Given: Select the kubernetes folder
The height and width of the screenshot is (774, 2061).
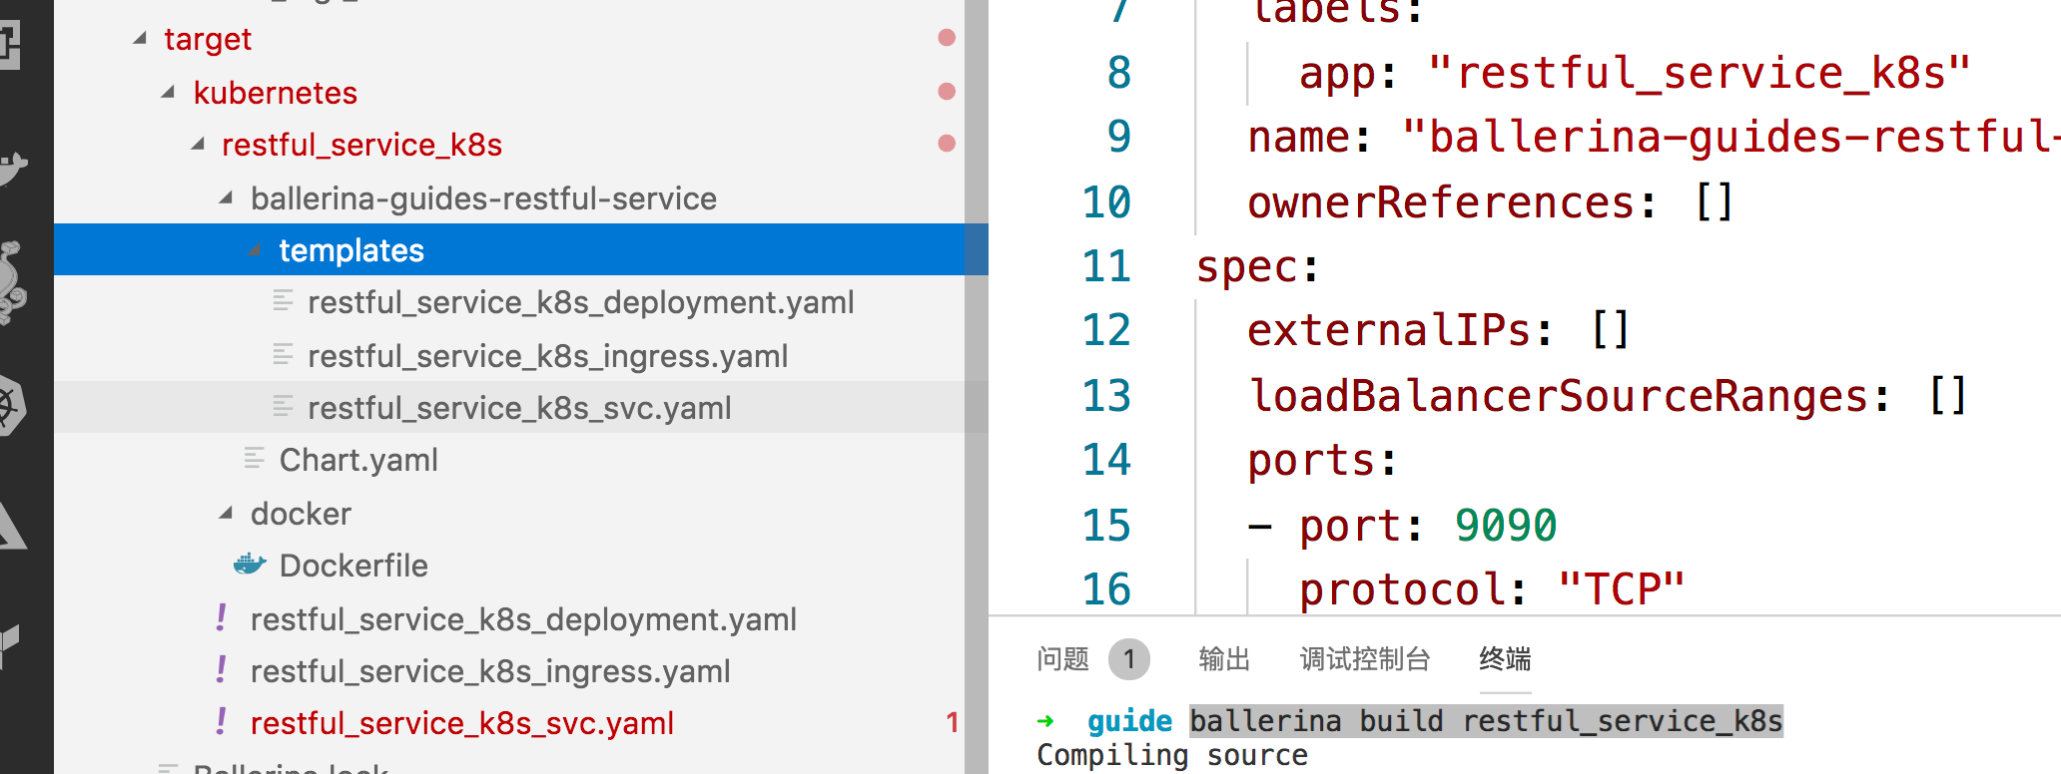Looking at the screenshot, I should [x=276, y=93].
